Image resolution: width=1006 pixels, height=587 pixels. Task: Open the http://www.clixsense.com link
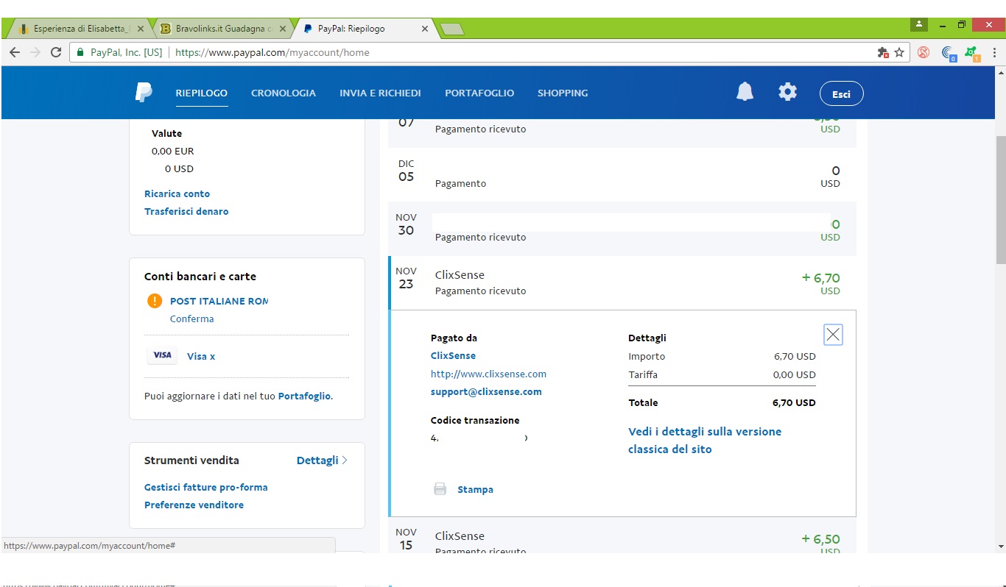click(488, 374)
